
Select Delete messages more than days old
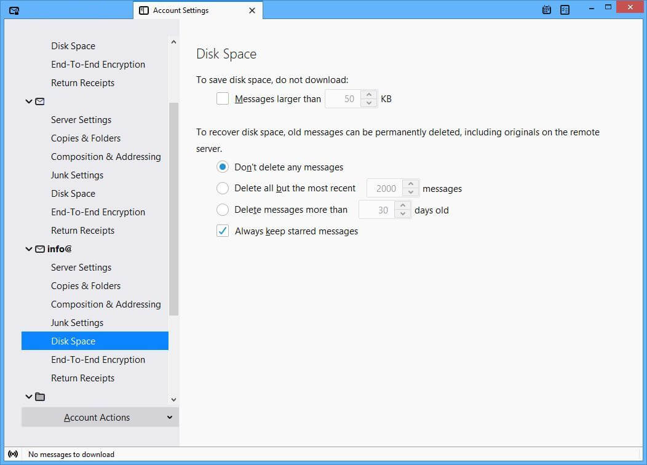[x=223, y=210]
